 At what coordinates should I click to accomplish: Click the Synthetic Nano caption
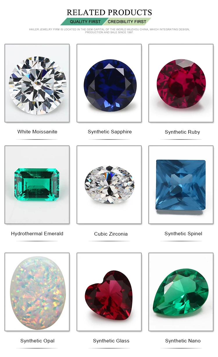pyautogui.click(x=183, y=341)
